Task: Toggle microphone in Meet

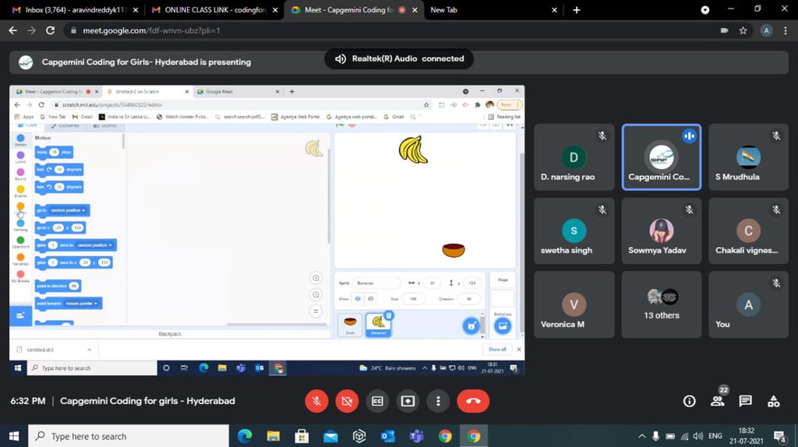Action: tap(316, 401)
